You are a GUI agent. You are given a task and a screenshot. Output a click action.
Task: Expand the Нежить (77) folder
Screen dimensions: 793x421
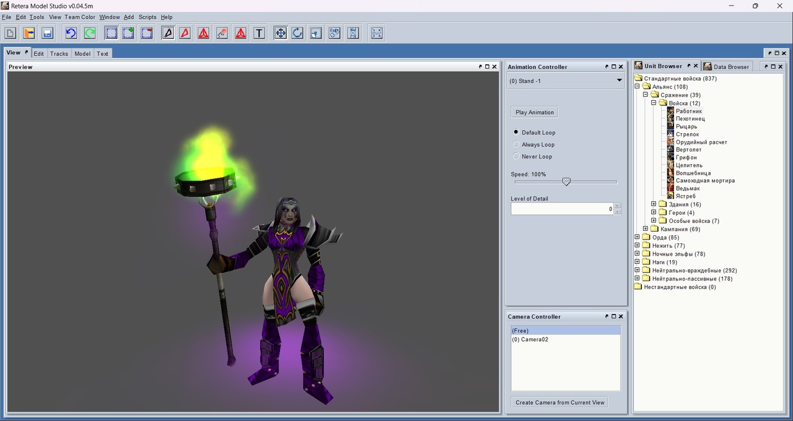[637, 246]
